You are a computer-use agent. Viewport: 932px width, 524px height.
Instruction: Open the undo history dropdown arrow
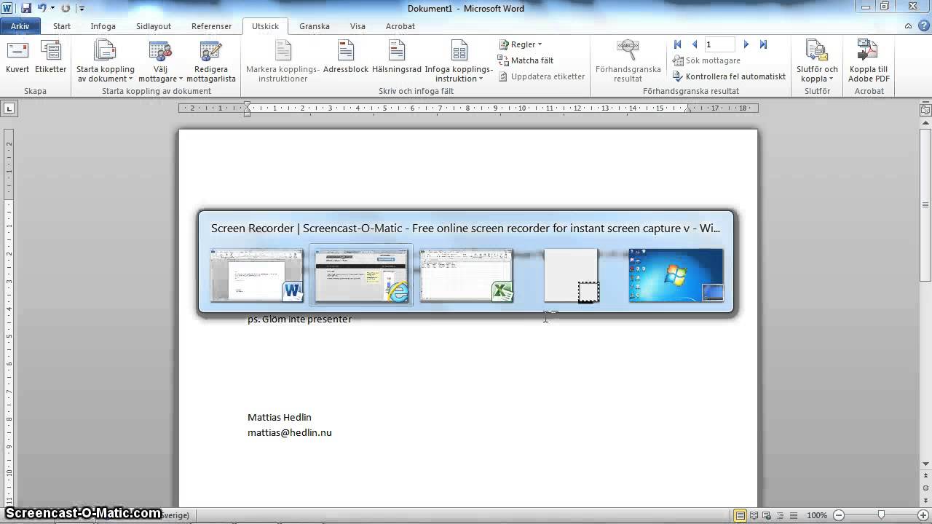point(52,8)
